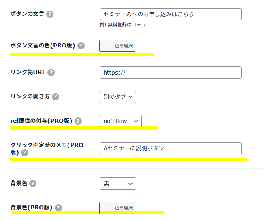Expand the 別のタブ link target dropdown

(118, 97)
